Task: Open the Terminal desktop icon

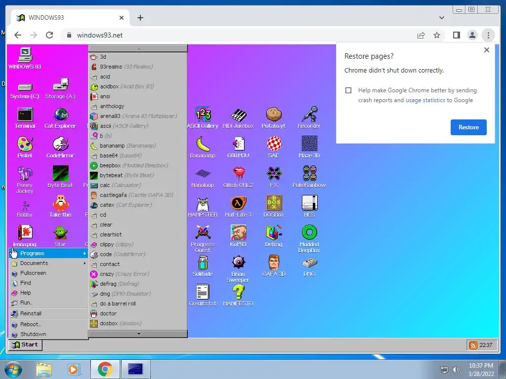Action: tap(25, 117)
